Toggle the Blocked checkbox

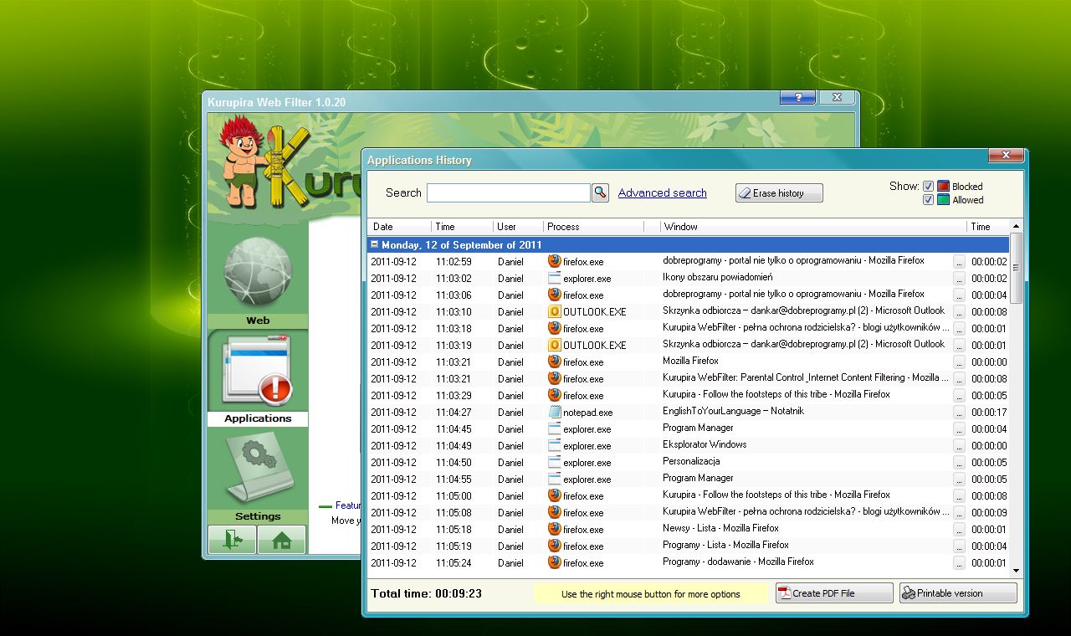[x=928, y=187]
